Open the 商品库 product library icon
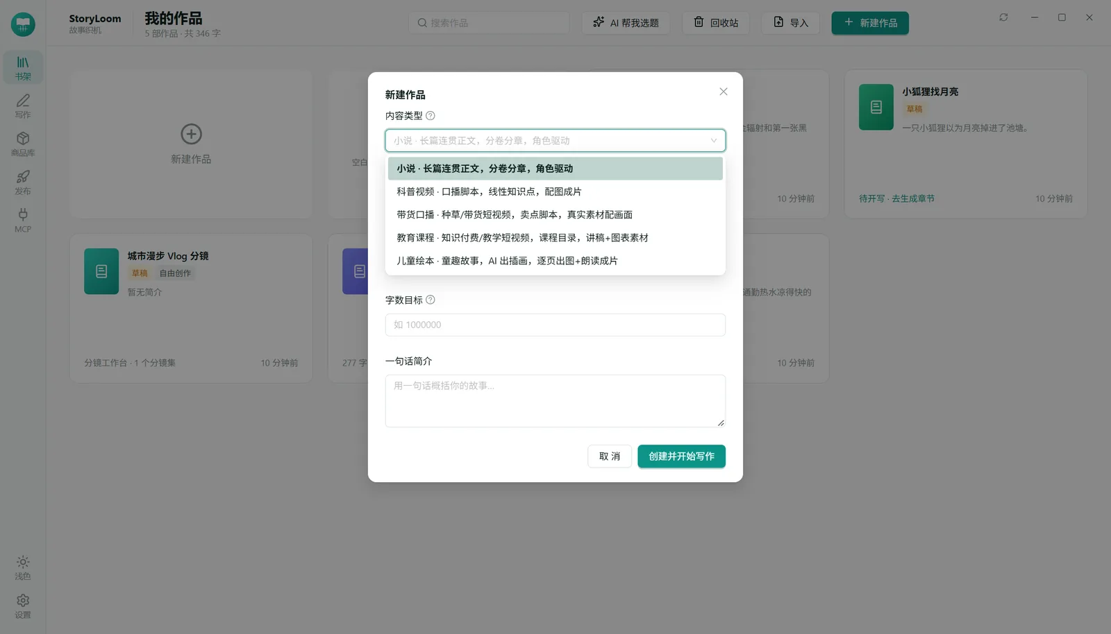 [x=23, y=144]
